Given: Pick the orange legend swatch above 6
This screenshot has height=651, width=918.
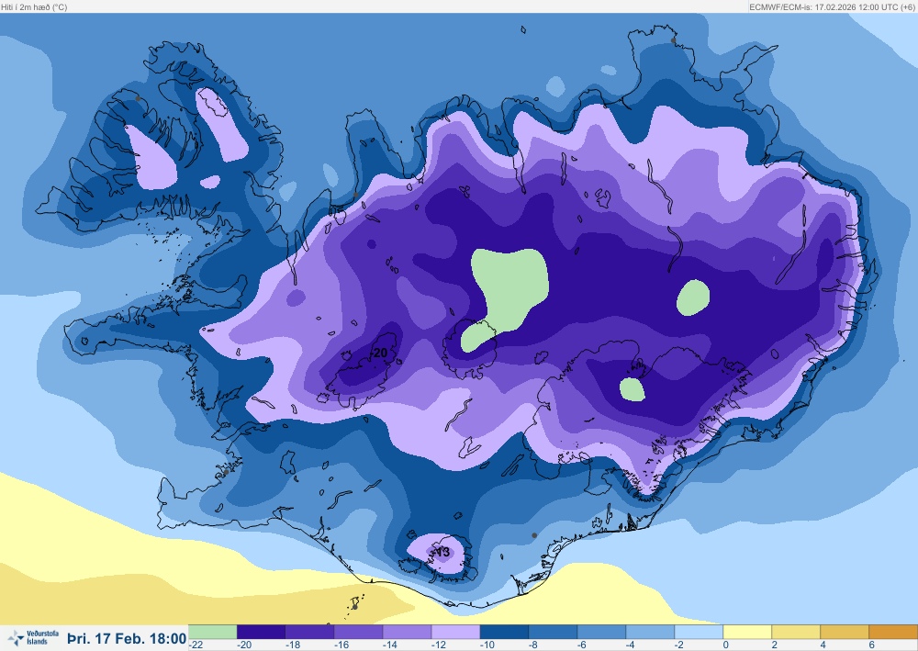Looking at the screenshot, I should [893, 632].
